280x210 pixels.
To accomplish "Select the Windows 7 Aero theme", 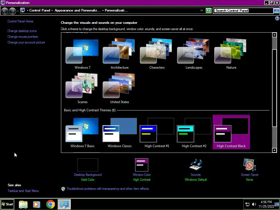I will coord(82,54).
